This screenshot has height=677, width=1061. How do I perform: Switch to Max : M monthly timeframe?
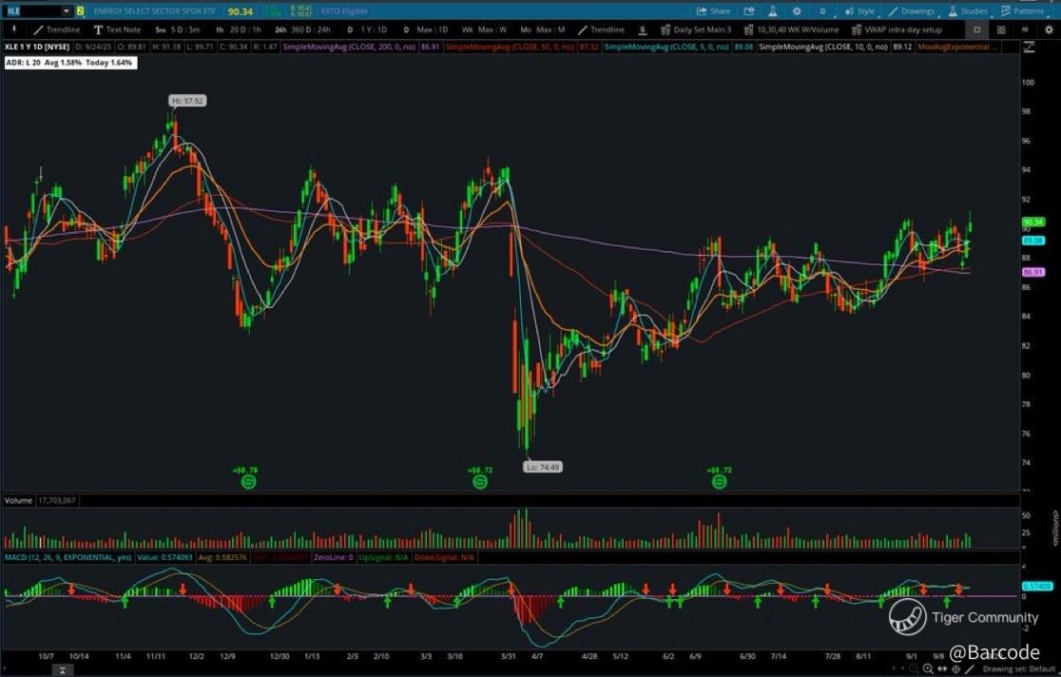coord(543,29)
